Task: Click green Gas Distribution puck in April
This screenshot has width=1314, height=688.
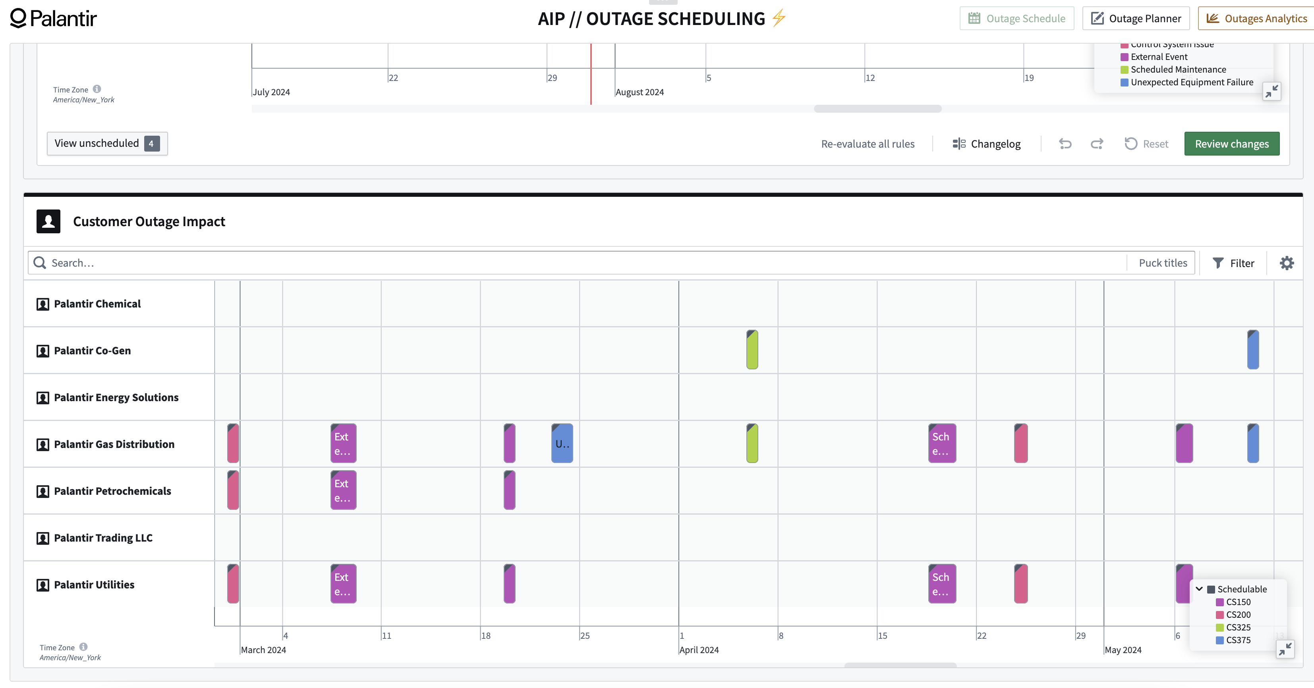Action: click(752, 443)
